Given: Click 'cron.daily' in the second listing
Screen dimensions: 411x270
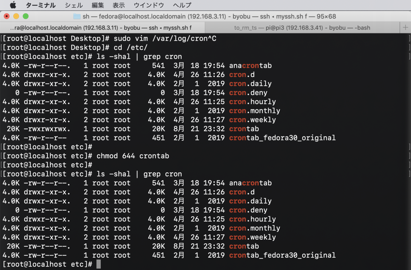Looking at the screenshot, I should point(250,201).
